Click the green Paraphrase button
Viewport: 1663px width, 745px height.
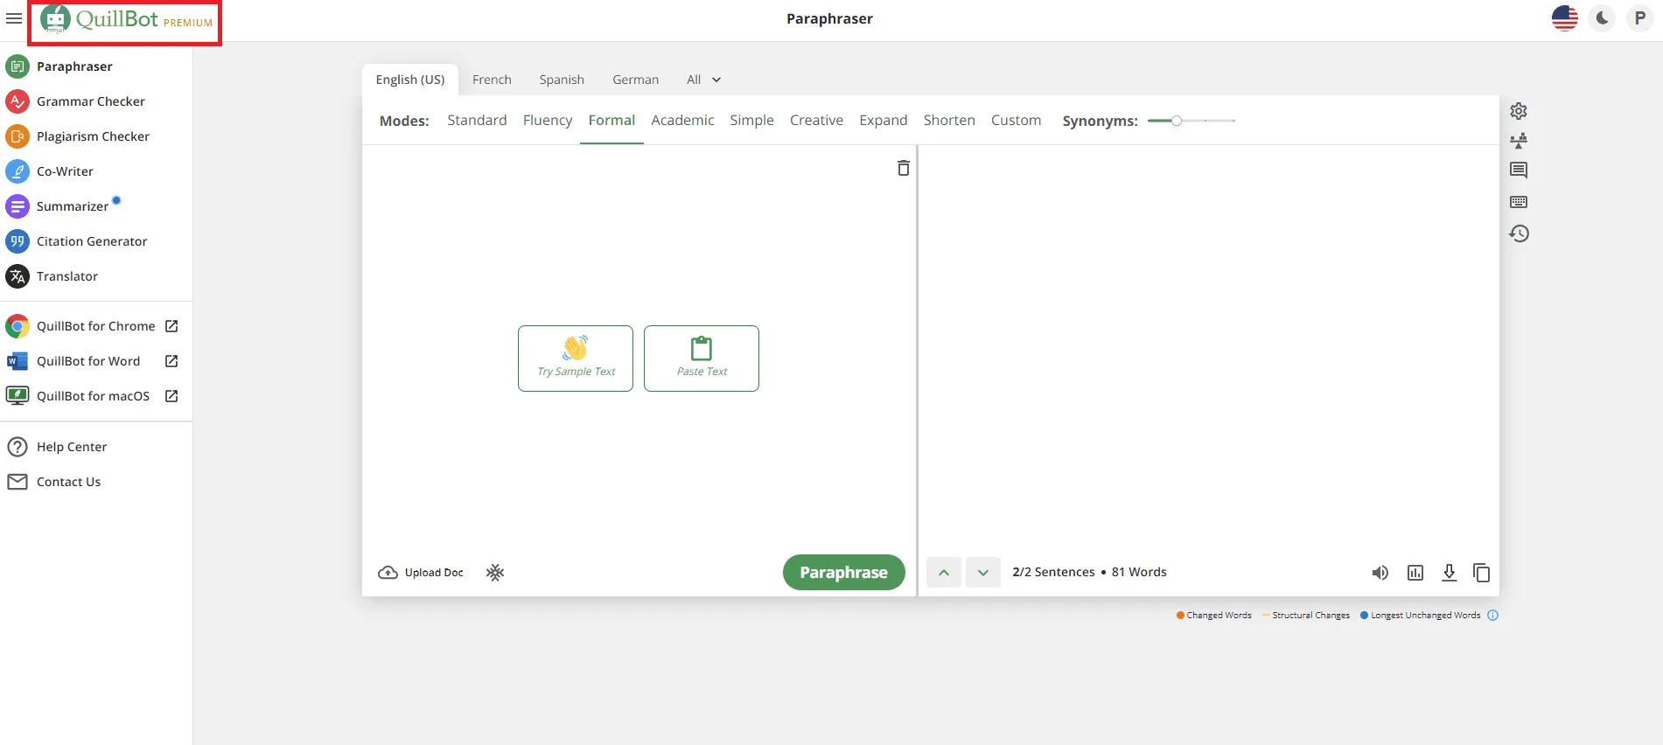tap(843, 573)
